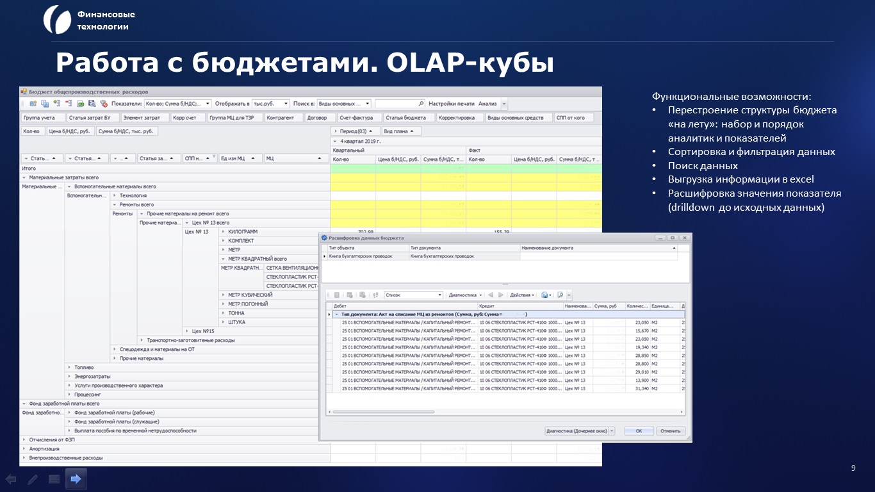The image size is (875, 492).
Task: Click Цена б/НДС, руб. data field button
Action: click(x=70, y=131)
